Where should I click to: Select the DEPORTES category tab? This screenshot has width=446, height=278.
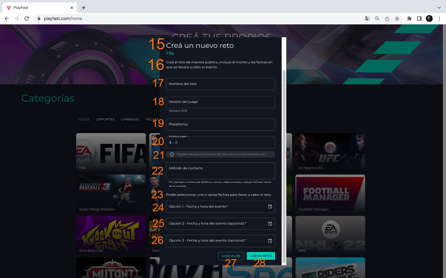click(105, 119)
